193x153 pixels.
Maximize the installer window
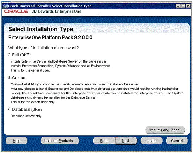point(183,6)
